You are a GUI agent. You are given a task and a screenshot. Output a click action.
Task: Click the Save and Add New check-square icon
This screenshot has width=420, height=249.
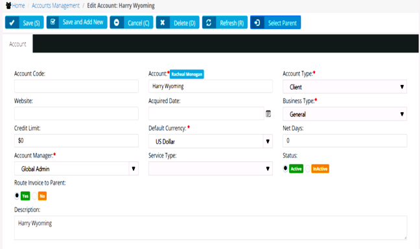[52, 21]
